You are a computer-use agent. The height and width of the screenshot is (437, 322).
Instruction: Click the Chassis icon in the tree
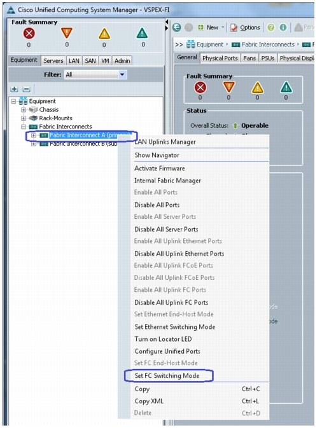pos(33,109)
